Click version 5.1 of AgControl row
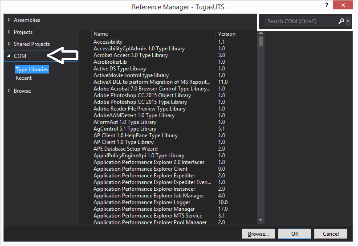Screen dimensions: 358x246 point(221,129)
